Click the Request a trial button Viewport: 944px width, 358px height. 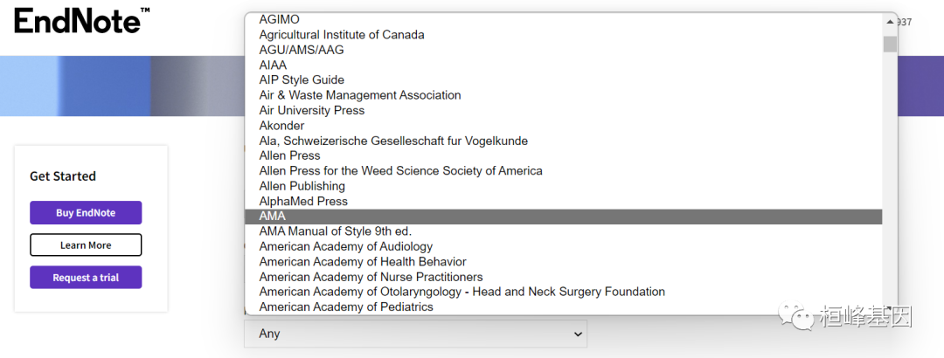[86, 278]
